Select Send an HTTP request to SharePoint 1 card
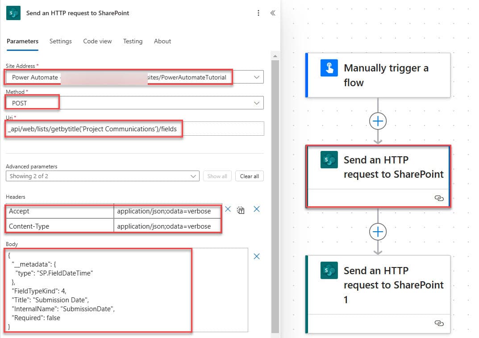The width and height of the screenshot is (479, 338). tap(378, 294)
